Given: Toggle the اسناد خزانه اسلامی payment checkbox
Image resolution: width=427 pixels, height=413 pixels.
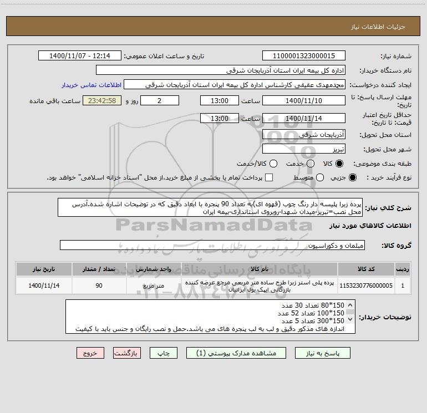Looking at the screenshot, I should coord(269,177).
